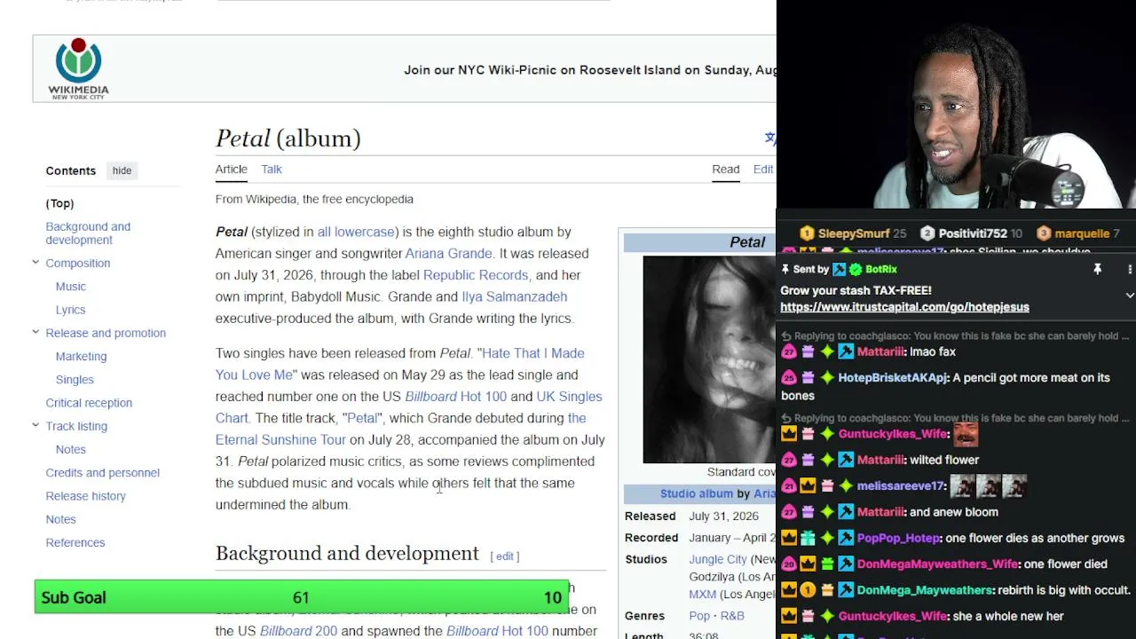The image size is (1136, 639).
Task: Edit the Background and development section
Action: point(505,556)
